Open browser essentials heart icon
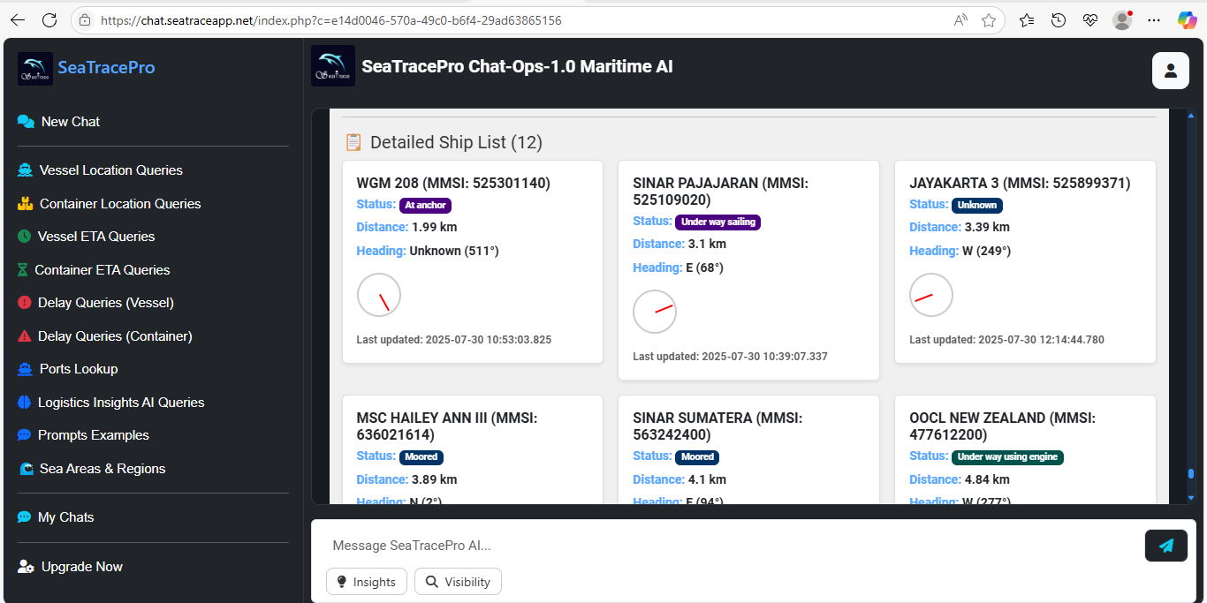 [x=1090, y=19]
